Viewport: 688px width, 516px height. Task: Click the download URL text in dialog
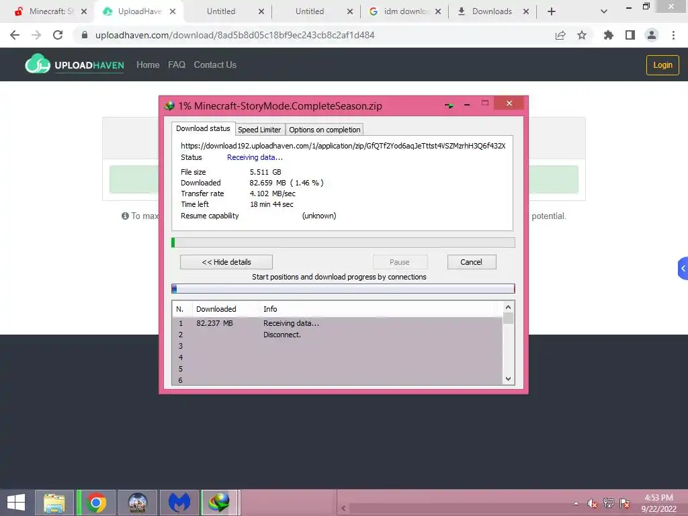343,146
